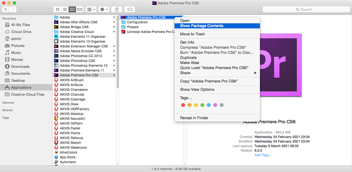This screenshot has width=352, height=172.
Task: Apply the purple tag color
Action: click(x=215, y=105)
